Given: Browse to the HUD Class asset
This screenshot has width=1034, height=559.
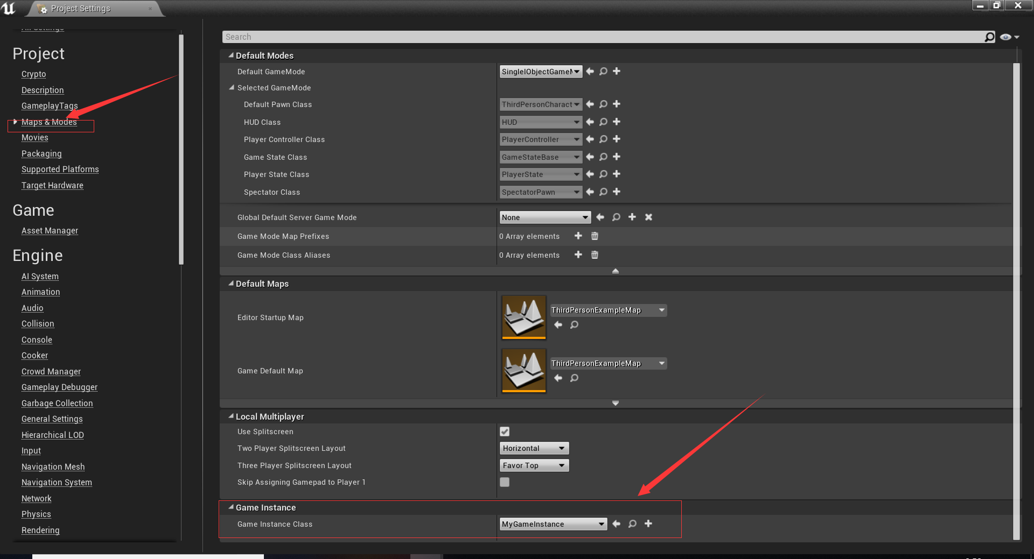Looking at the screenshot, I should [603, 122].
